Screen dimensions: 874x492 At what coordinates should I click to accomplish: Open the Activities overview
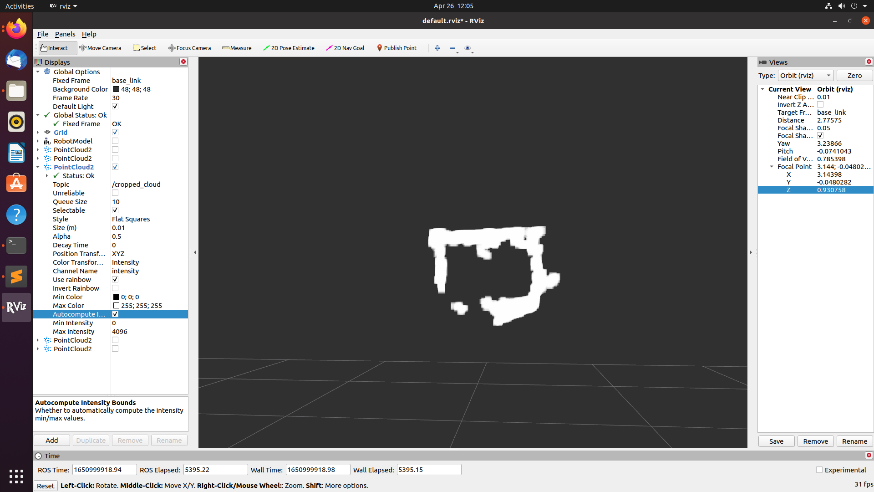pyautogui.click(x=20, y=6)
